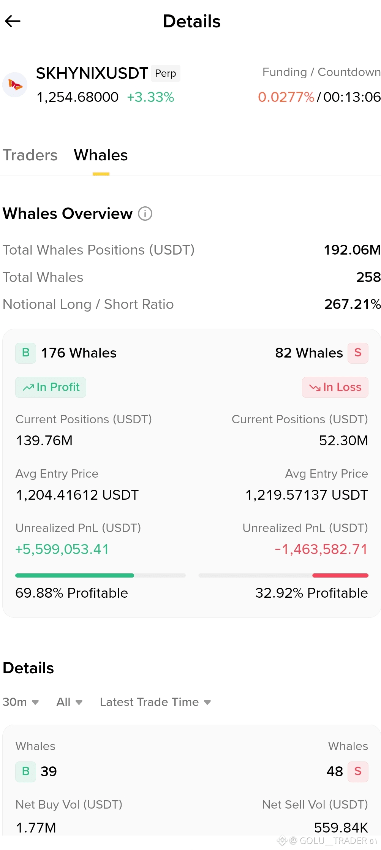Expand the All filter dropdown

[x=70, y=702]
